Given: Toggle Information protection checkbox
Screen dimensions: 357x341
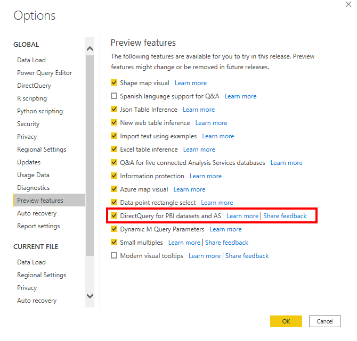Looking at the screenshot, I should click(x=114, y=176).
